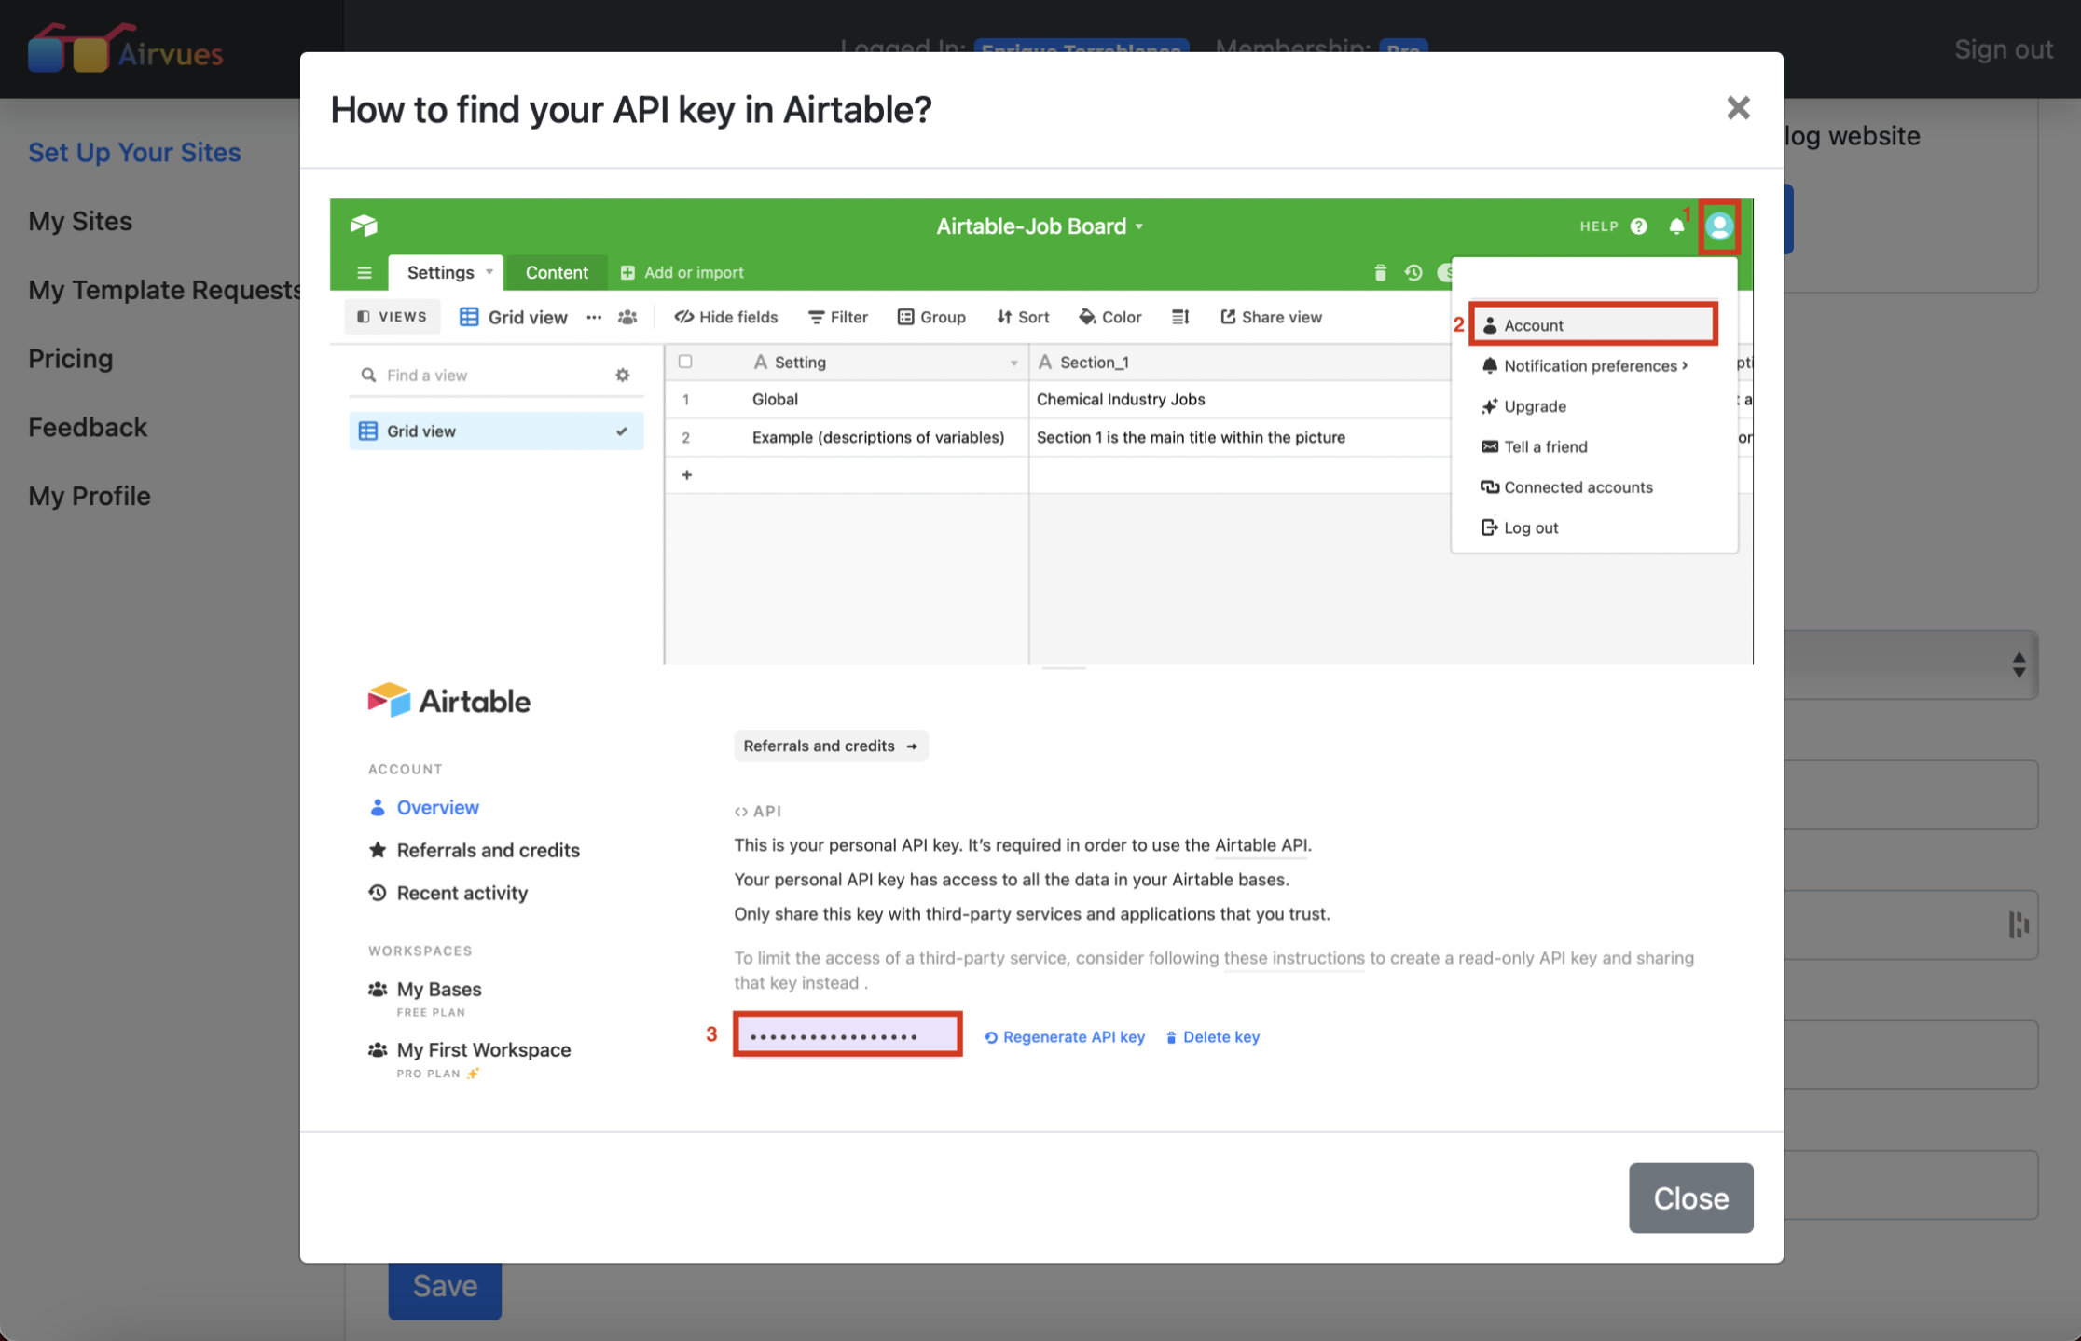Expand the Airtable-Job Board base name dropdown
The height and width of the screenshot is (1341, 2081).
pyautogui.click(x=1137, y=226)
